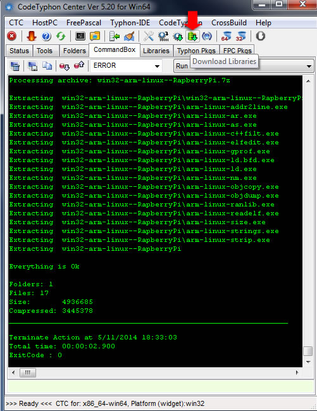
Task: Open the HostPC menu
Action: tap(45, 23)
